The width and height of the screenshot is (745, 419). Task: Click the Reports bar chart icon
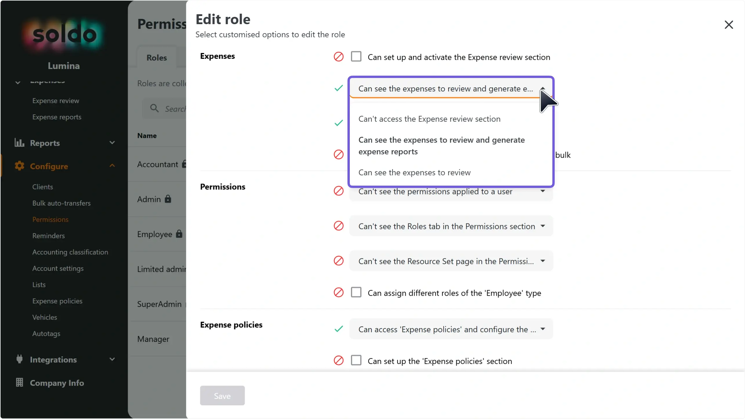19,143
